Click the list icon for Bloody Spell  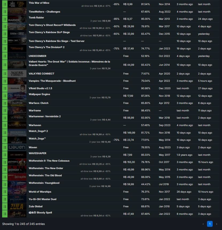[5, 214]
